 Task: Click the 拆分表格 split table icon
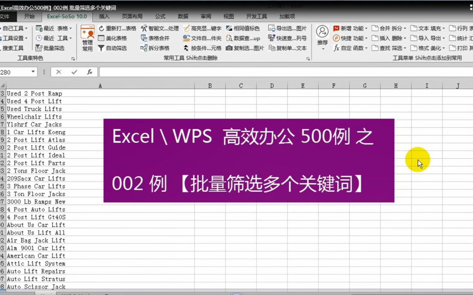[x=144, y=48]
